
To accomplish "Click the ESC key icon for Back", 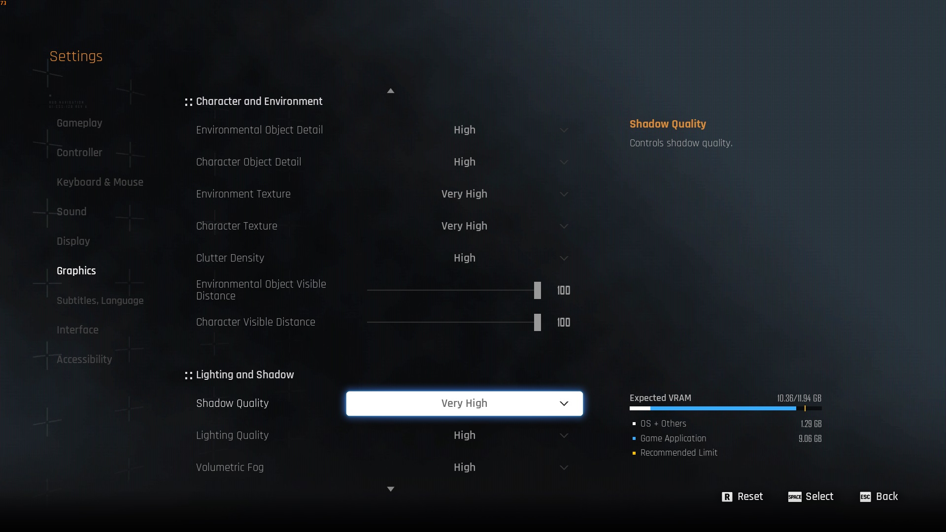I will (x=866, y=497).
